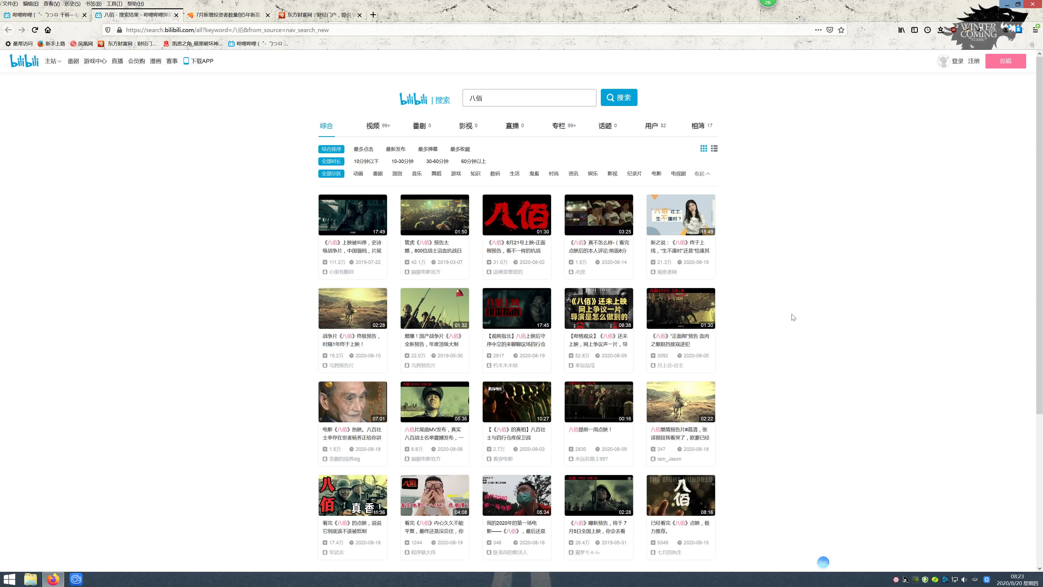The image size is (1043, 587).
Task: Sort results by 最多收藏
Action: [x=460, y=149]
